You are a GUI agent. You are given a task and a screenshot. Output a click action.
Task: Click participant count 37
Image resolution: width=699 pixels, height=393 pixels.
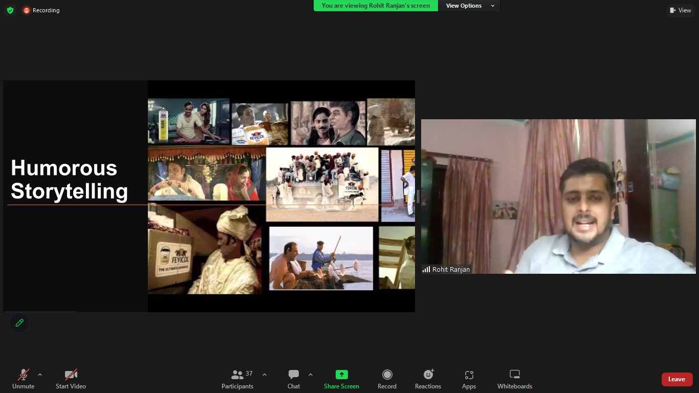click(249, 374)
